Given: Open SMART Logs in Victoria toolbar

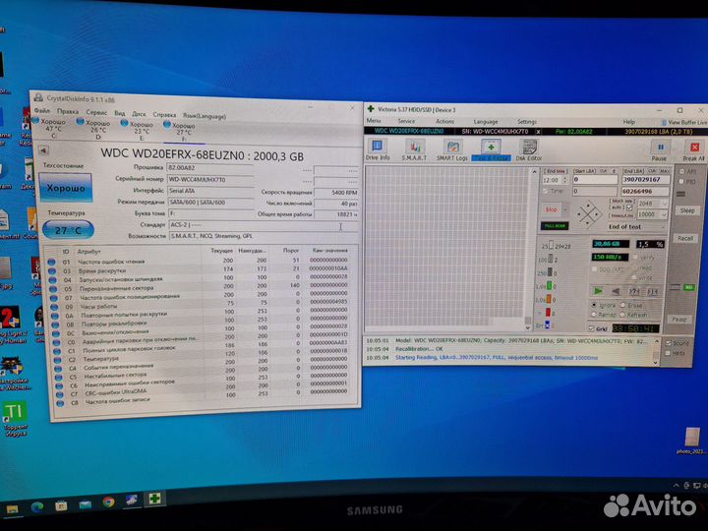Looking at the screenshot, I should tap(452, 150).
